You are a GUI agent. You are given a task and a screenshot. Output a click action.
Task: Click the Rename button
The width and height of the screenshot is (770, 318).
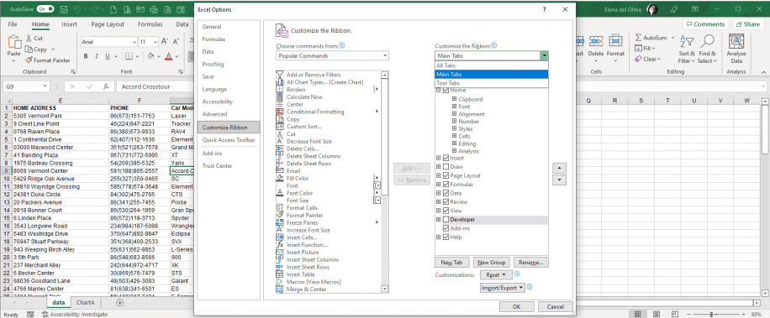[531, 263]
